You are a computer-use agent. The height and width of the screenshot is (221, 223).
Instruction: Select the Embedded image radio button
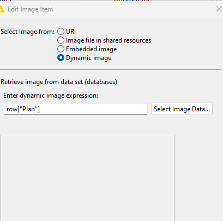61,49
